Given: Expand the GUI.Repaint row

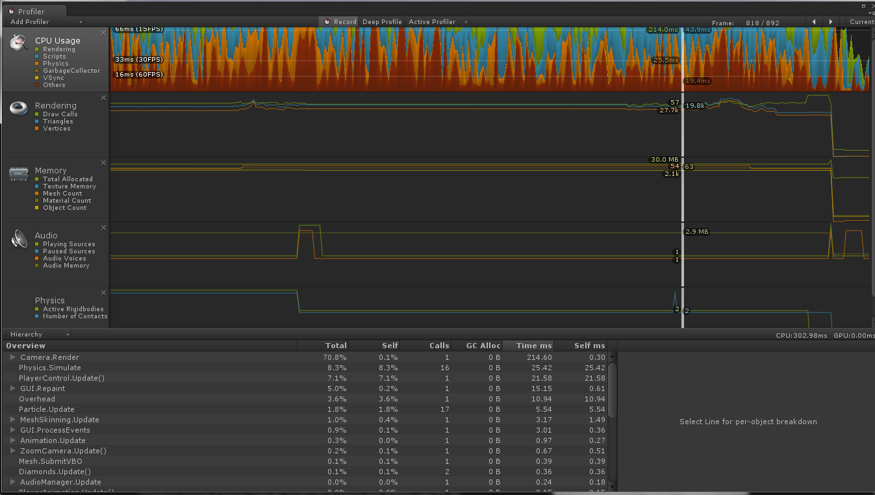Looking at the screenshot, I should (x=12, y=388).
